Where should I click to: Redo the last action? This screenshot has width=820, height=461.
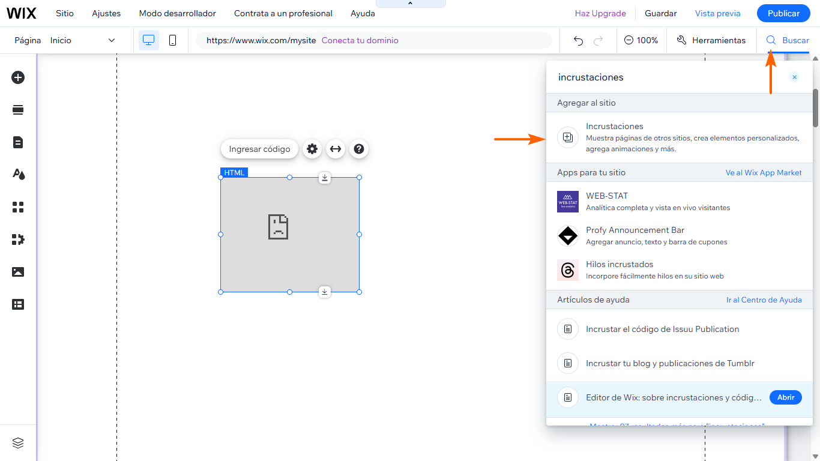click(x=598, y=40)
